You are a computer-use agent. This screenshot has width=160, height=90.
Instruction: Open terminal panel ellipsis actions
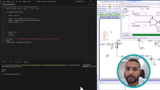pyautogui.click(x=90, y=62)
